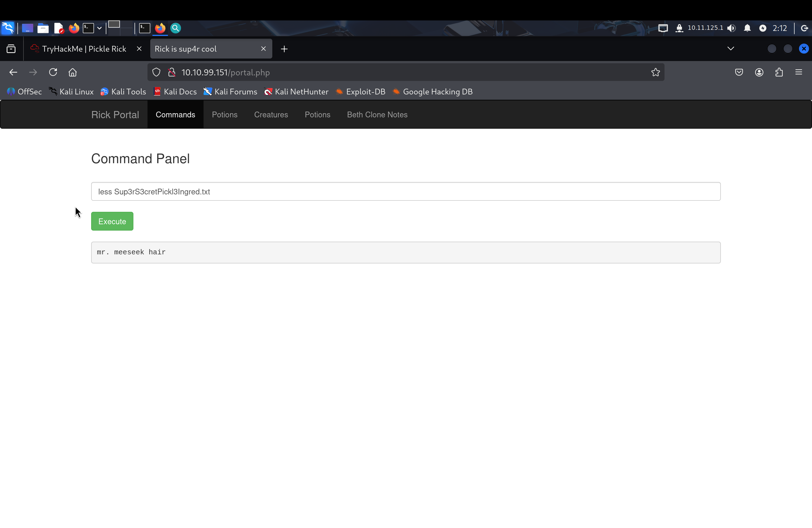Switch to the first workspace thumbnail

point(114,25)
